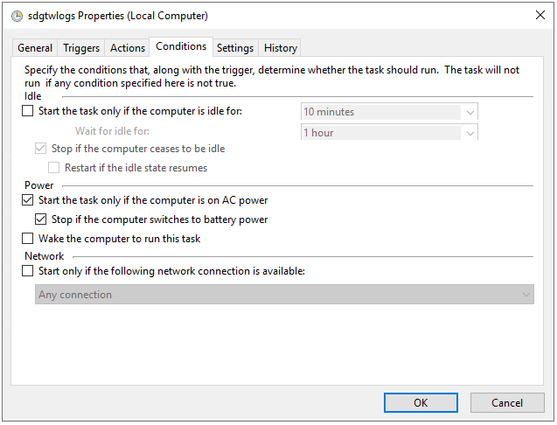Viewport: 557px width, 425px height.
Task: Click the OK button
Action: (x=421, y=403)
